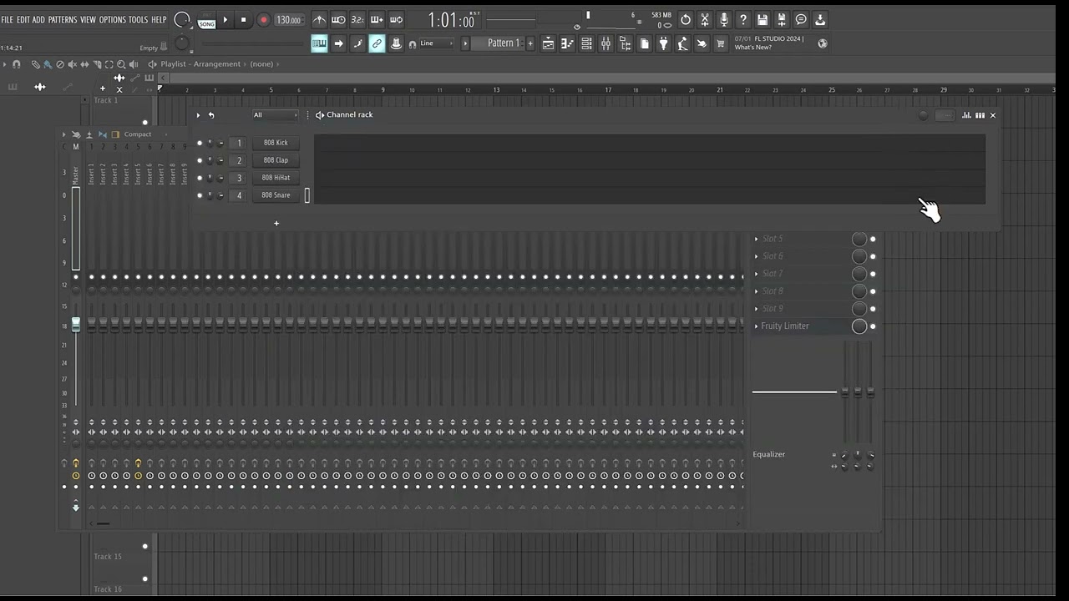Toggle Channel rack graph editor icon
The height and width of the screenshot is (601, 1069).
tap(966, 115)
